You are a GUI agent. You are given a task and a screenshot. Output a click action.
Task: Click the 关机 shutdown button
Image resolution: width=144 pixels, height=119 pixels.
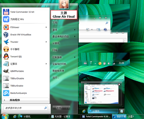coord(60,108)
